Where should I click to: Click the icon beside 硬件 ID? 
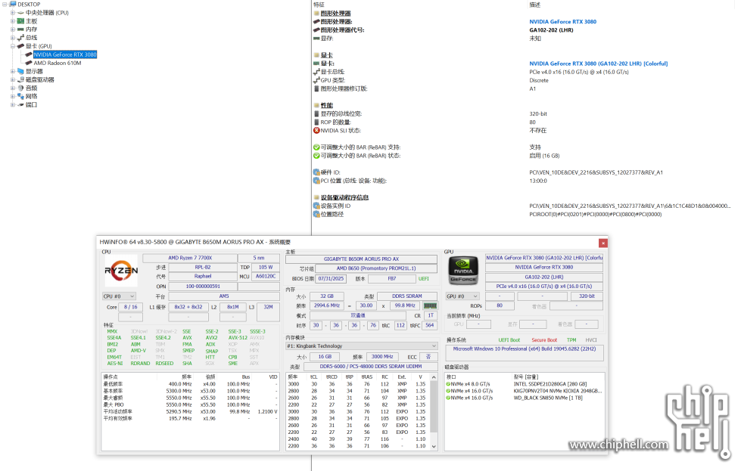(316, 172)
